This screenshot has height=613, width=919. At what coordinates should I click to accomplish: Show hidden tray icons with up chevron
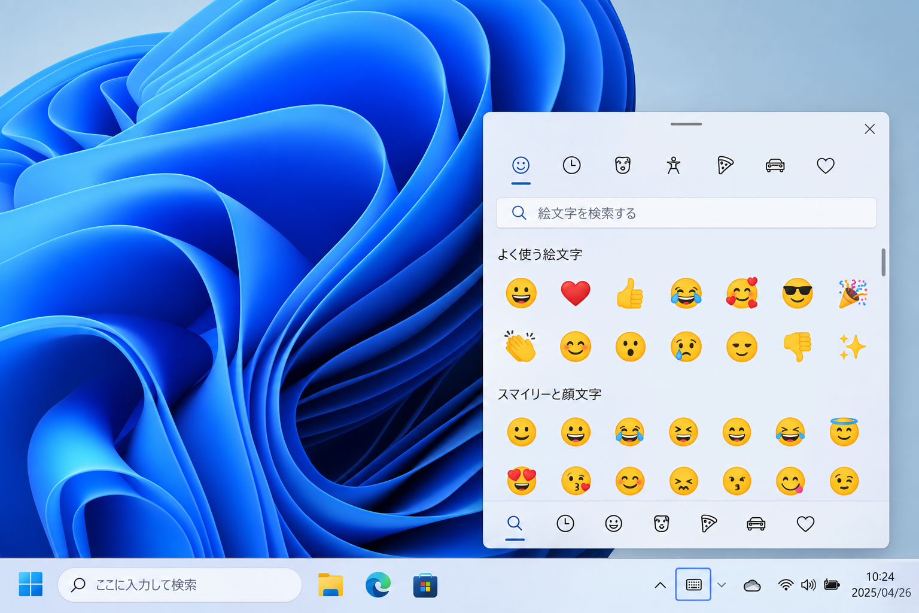pyautogui.click(x=661, y=585)
